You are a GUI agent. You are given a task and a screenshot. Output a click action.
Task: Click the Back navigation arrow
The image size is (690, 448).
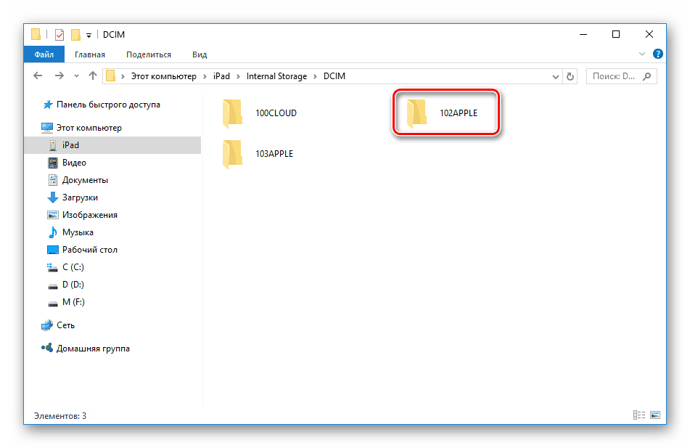[38, 76]
